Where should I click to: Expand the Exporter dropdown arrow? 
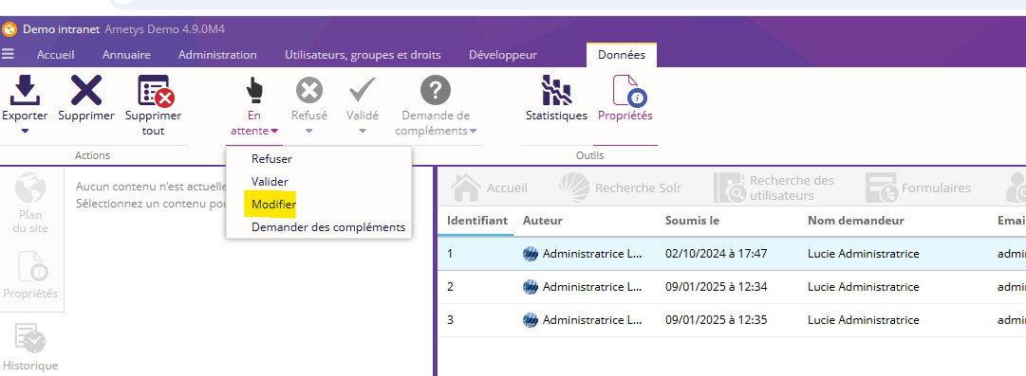pos(25,132)
